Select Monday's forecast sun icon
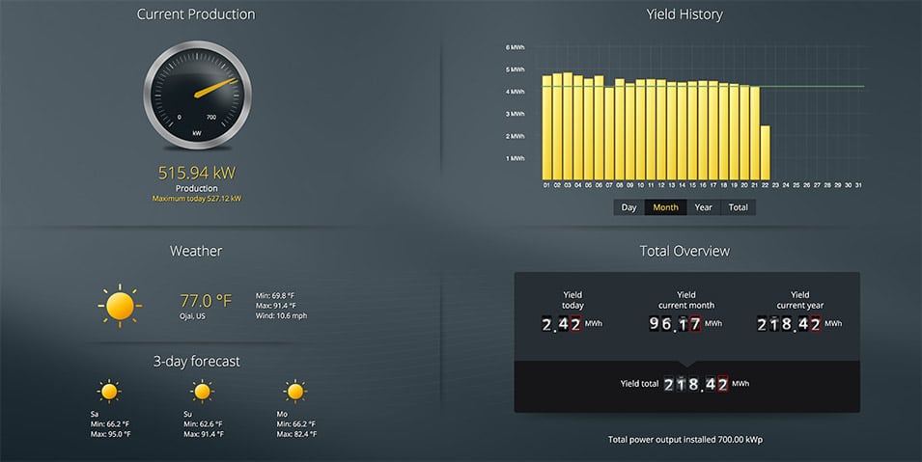The height and width of the screenshot is (462, 922). tap(295, 391)
